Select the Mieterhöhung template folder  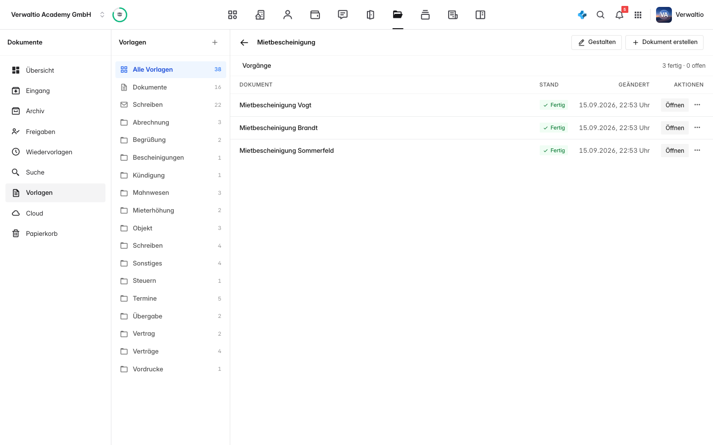click(171, 211)
